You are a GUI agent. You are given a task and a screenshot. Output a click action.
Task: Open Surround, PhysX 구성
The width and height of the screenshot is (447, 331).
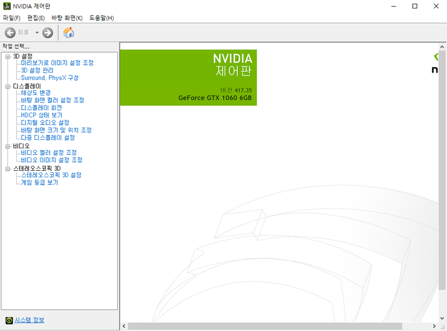50,77
